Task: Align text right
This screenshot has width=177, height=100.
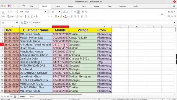Action: coord(78,17)
